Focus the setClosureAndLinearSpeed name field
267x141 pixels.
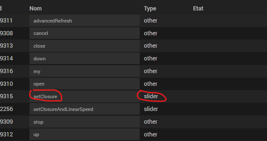click(x=84, y=109)
